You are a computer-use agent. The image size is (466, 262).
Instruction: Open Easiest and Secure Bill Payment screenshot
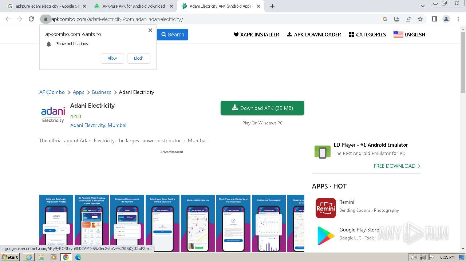[127, 223]
